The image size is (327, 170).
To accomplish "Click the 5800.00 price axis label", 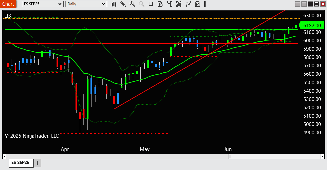I will click(312, 57).
